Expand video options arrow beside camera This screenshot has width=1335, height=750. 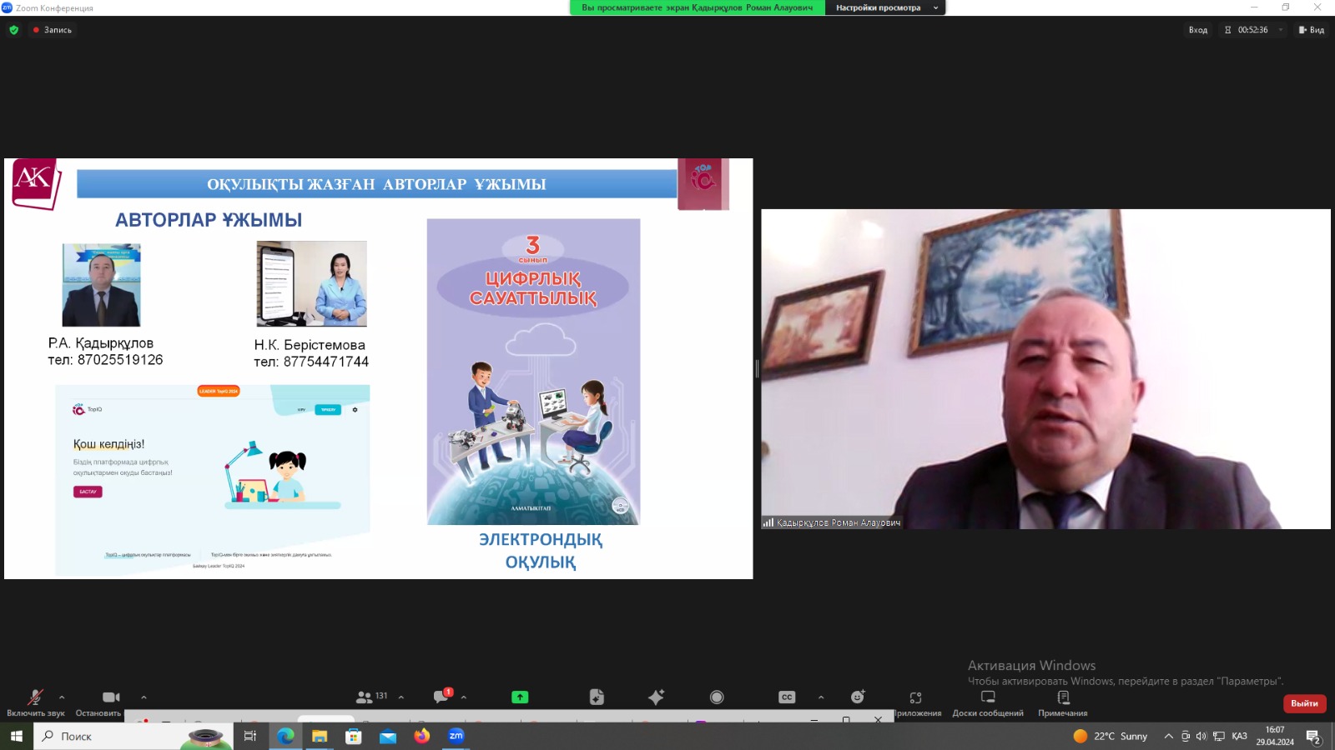pyautogui.click(x=144, y=697)
